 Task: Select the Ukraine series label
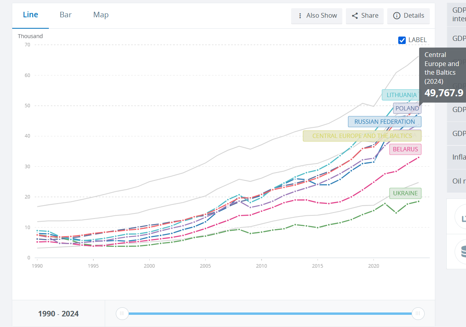[405, 193]
